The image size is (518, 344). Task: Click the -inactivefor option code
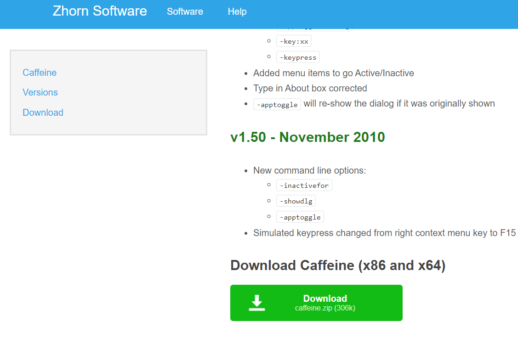(x=304, y=185)
